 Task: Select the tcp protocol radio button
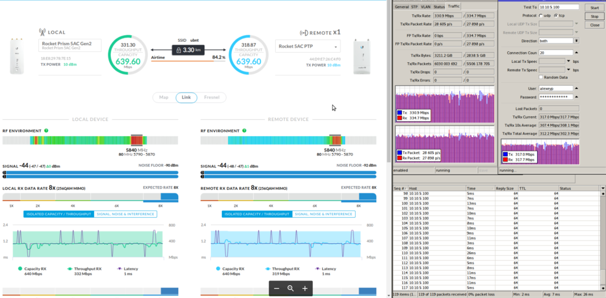point(556,15)
